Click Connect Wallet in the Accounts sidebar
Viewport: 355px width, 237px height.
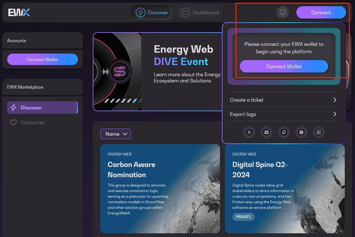43,59
